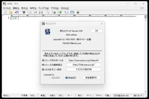The width and height of the screenshot is (149, 99).
Task: Find previous using the green up arrow icon
Action: (60, 12)
